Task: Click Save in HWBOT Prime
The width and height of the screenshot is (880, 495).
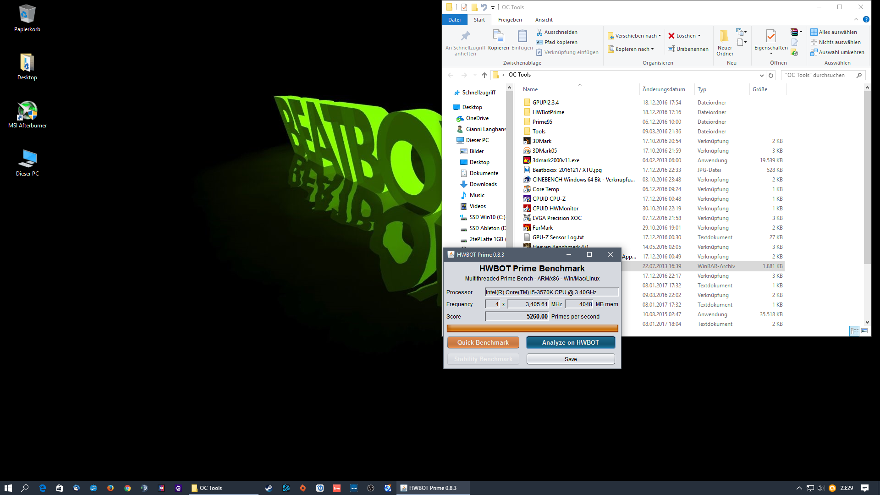Action: [x=570, y=359]
